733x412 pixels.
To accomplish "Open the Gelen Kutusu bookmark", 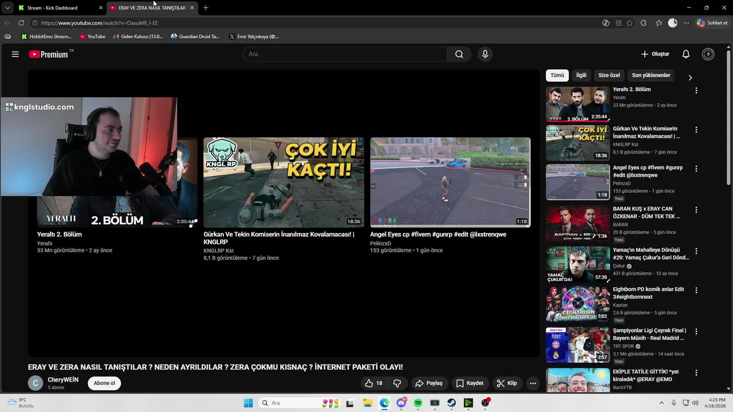I will click(138, 37).
